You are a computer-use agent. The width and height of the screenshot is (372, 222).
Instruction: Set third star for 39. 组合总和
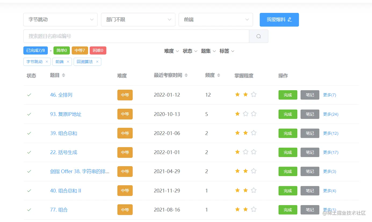[254, 133]
